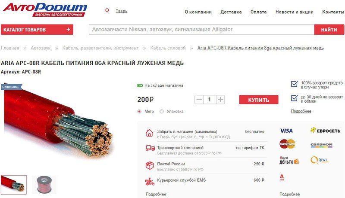This screenshot has height=198, width=345.
Task: Click the delivery truck icon
Action: click(x=150, y=148)
